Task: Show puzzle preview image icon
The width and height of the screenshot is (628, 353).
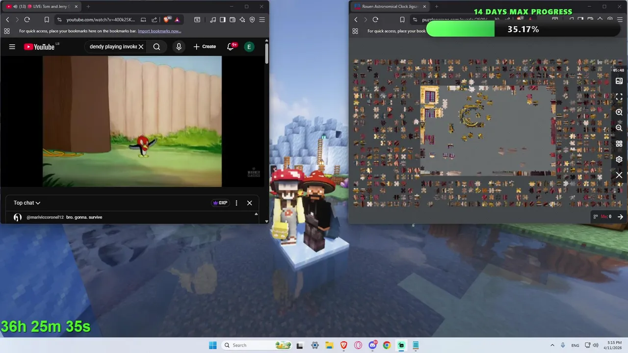Action: (619, 81)
